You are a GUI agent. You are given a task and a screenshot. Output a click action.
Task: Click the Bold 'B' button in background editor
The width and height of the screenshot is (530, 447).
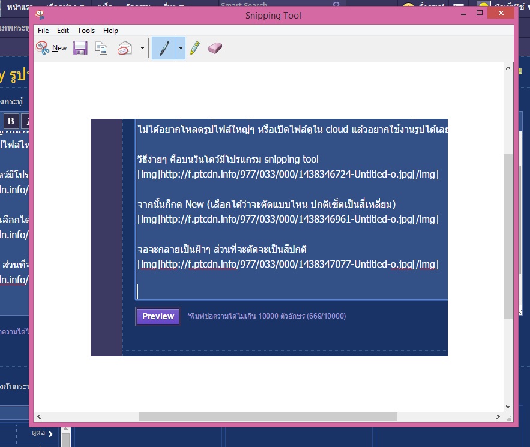coord(11,121)
